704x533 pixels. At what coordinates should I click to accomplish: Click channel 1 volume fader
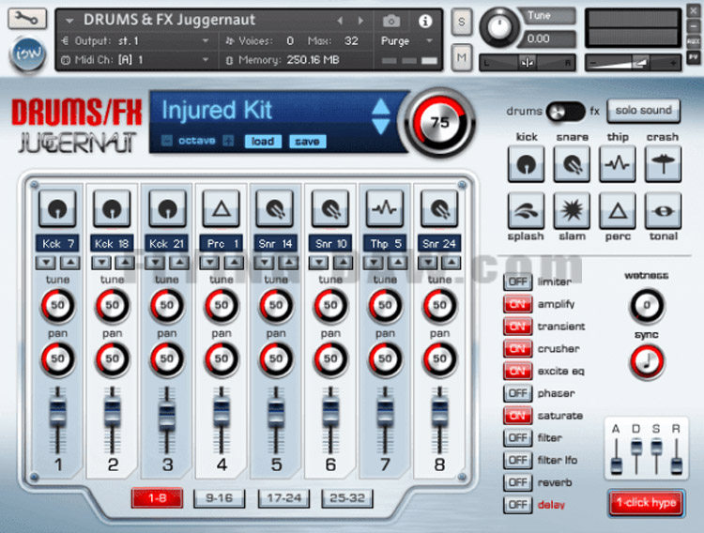[x=57, y=414]
